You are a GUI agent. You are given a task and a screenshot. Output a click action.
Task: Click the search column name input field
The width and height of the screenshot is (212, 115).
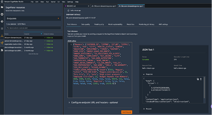(x=34, y=28)
